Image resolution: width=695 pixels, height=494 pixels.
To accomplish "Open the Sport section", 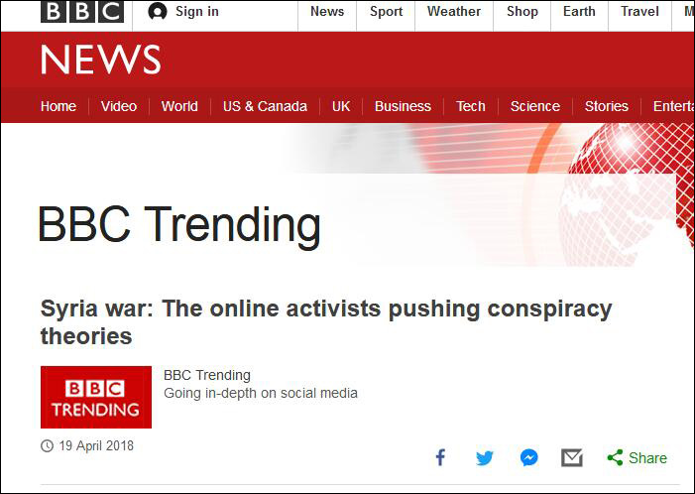I will click(387, 12).
